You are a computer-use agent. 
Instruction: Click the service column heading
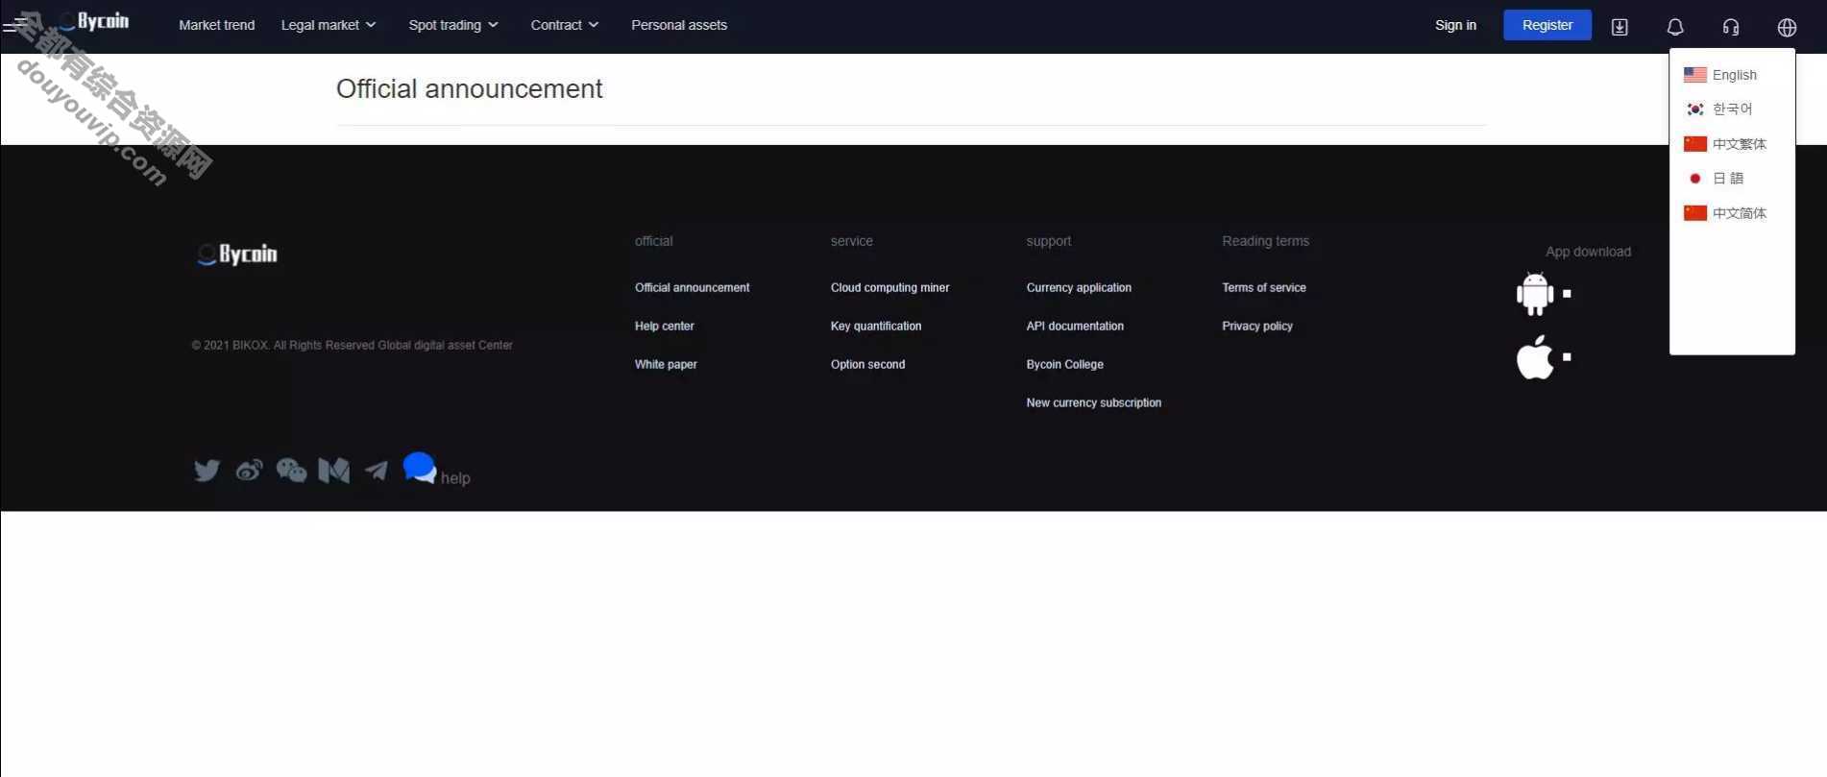point(851,241)
